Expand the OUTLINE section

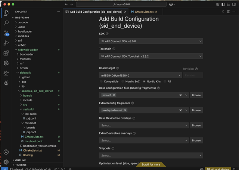click(21, 160)
